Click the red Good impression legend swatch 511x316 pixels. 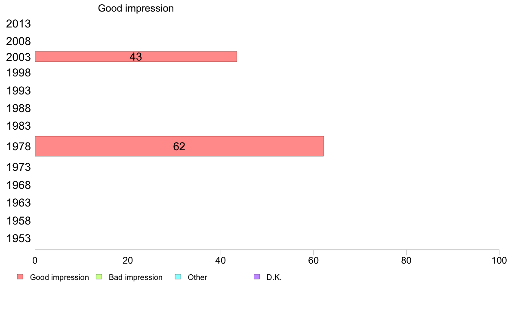click(x=20, y=277)
